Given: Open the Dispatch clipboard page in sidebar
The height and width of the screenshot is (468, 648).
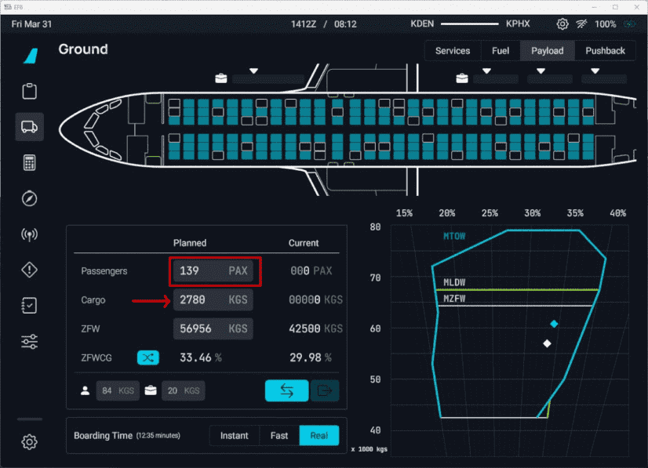Looking at the screenshot, I should (30, 91).
